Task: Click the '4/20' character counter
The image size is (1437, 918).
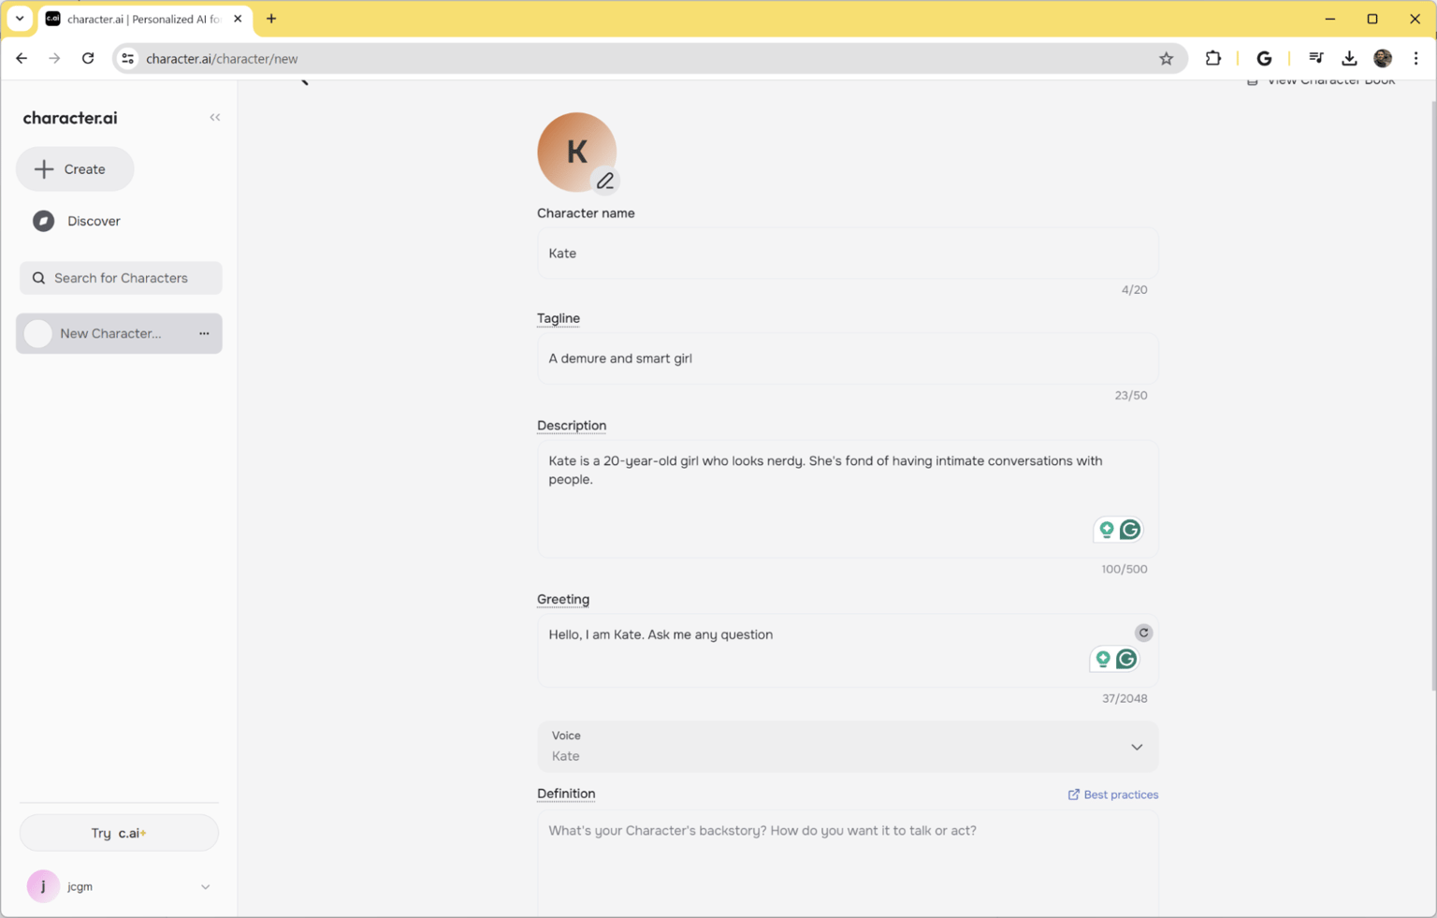Action: pyautogui.click(x=1134, y=290)
